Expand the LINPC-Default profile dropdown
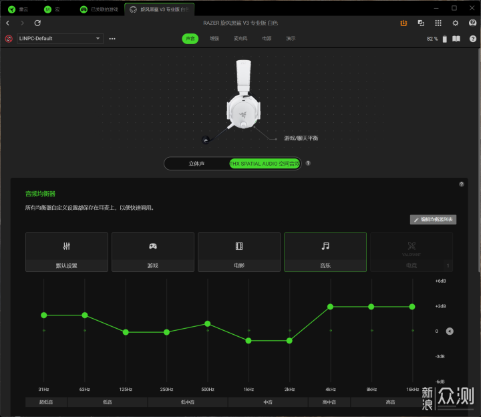Image resolution: width=481 pixels, height=417 pixels. pos(60,39)
